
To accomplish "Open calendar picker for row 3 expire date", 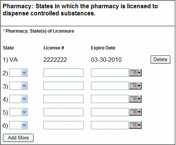I will tap(135, 86).
